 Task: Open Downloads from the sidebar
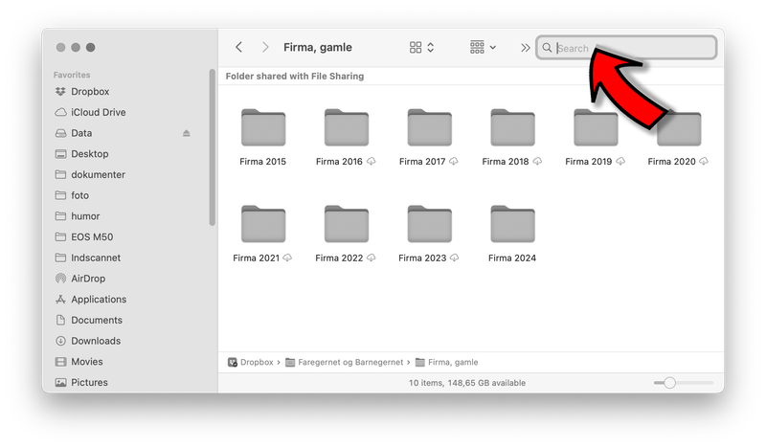tap(96, 341)
